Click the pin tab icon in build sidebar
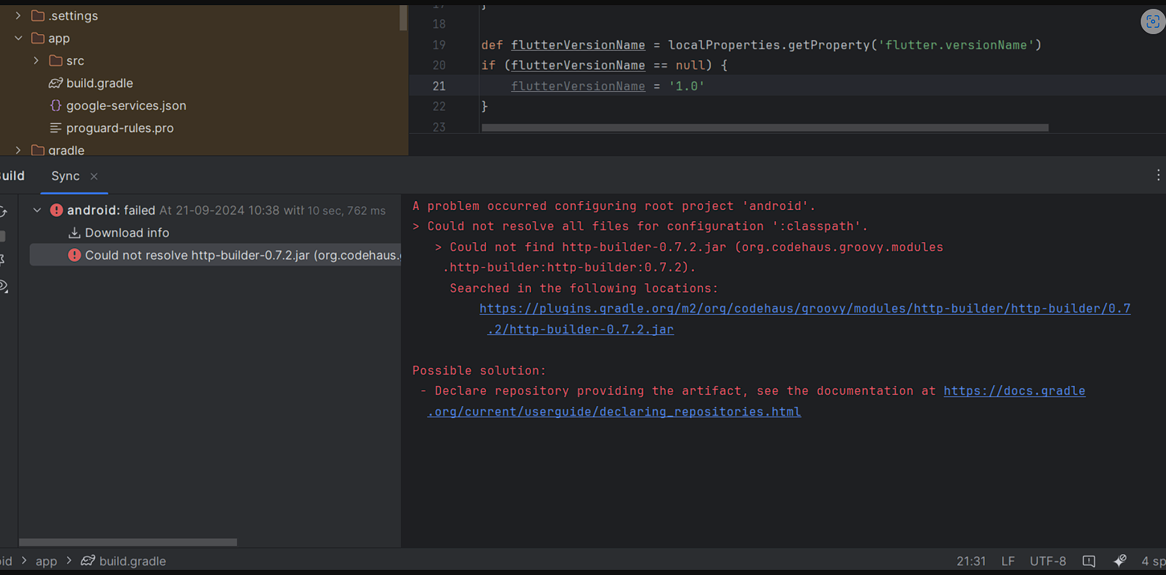 pyautogui.click(x=3, y=260)
